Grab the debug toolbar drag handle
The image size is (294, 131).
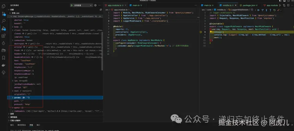point(255,10)
